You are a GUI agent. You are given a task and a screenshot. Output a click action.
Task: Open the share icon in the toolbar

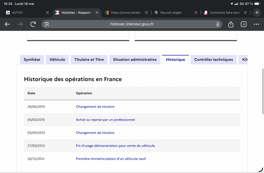(x=231, y=24)
